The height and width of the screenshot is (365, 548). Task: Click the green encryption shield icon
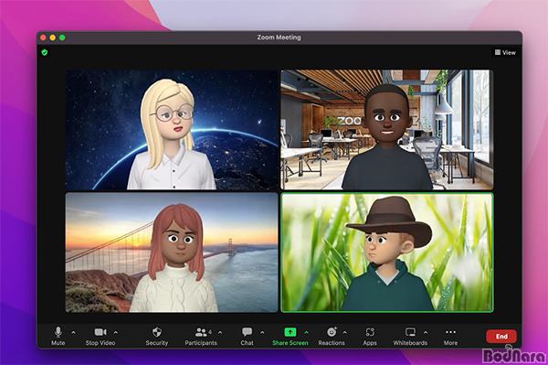pyautogui.click(x=45, y=52)
